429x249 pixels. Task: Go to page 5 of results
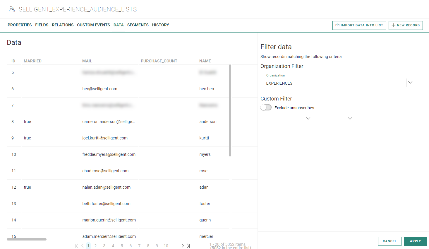(x=122, y=246)
